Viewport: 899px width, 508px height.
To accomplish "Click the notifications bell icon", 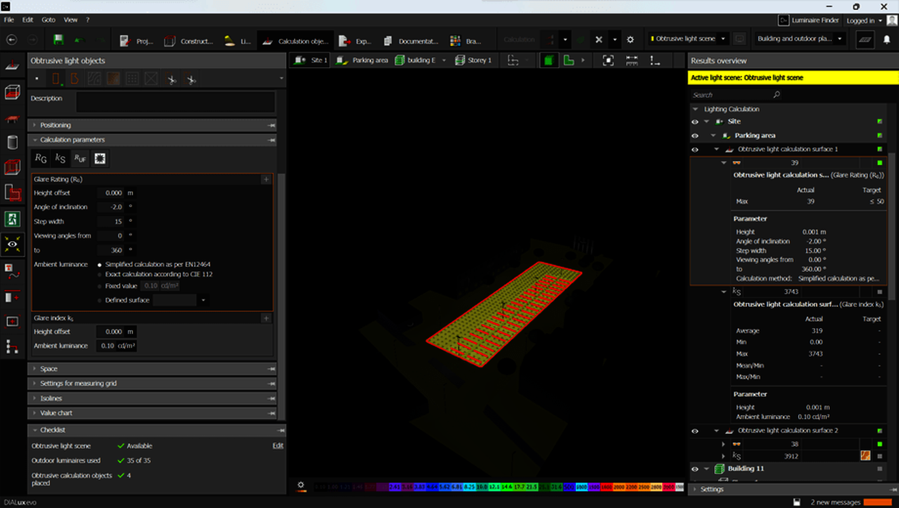I will (886, 40).
